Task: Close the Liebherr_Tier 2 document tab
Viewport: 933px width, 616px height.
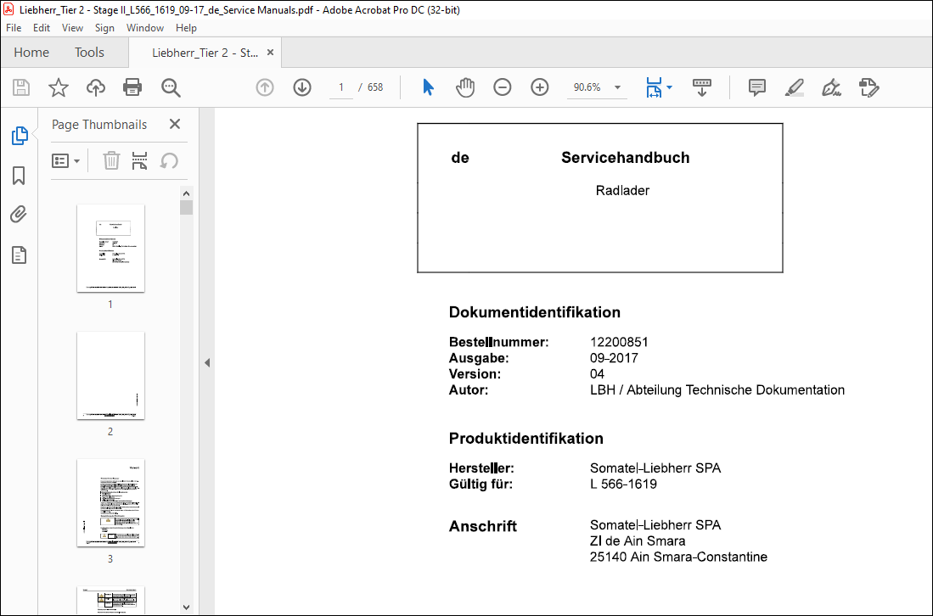Action: point(270,53)
